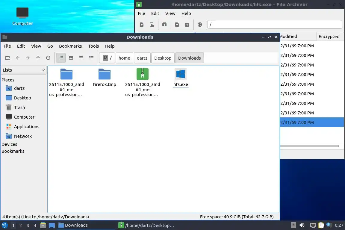Open View menu in File Archiver
Image resolution: width=345 pixels, height=230 pixels.
[170, 13]
